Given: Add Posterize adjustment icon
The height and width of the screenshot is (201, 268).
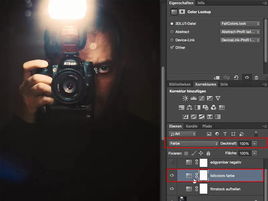Looking at the screenshot, I should (194, 117).
